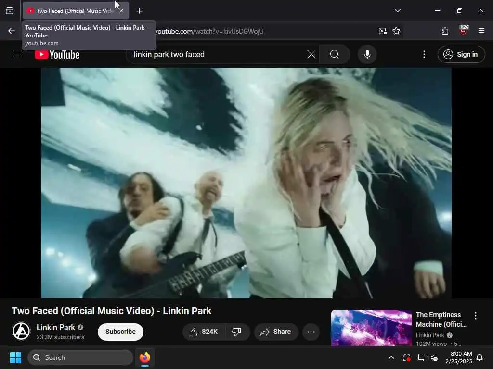Click the Sign in button
Screen dimensions: 493x369
coord(461,54)
